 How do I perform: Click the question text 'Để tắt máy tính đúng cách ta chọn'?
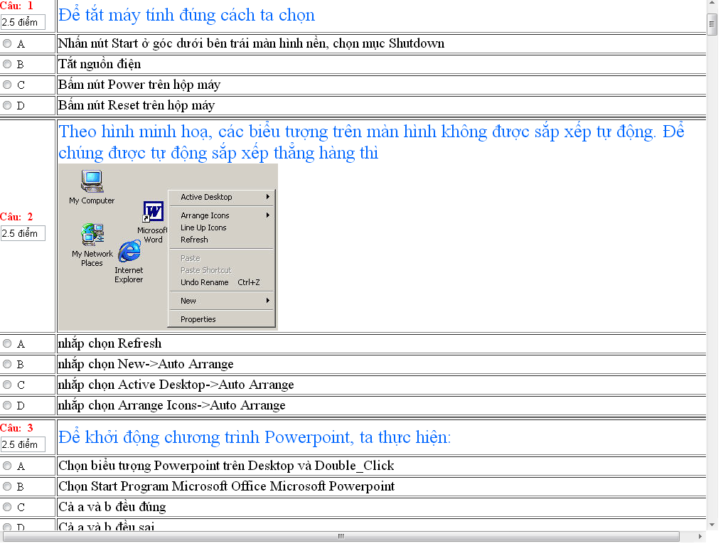pyautogui.click(x=187, y=16)
